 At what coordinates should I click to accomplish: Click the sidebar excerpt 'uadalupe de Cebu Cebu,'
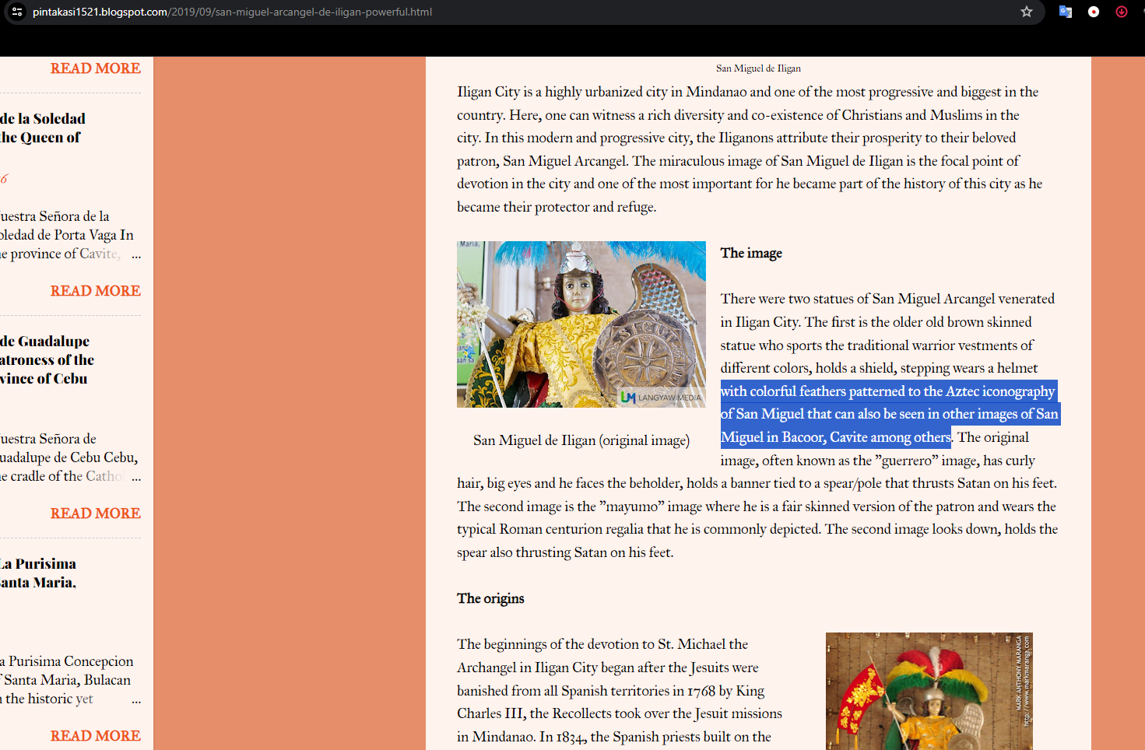(x=69, y=457)
